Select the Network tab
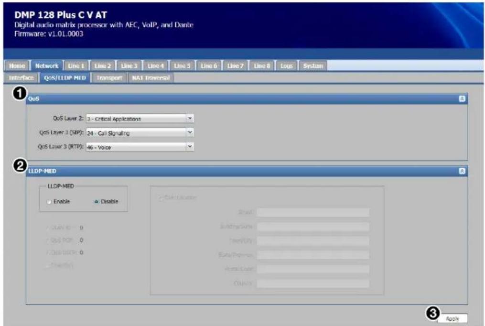Image resolution: width=485 pixels, height=326 pixels. (x=47, y=65)
